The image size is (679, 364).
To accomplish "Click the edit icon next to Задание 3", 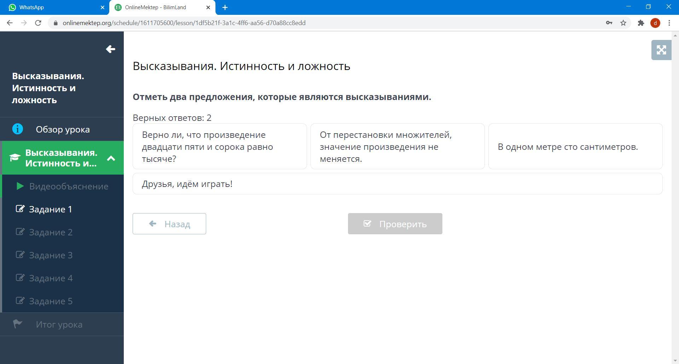I will [20, 254].
